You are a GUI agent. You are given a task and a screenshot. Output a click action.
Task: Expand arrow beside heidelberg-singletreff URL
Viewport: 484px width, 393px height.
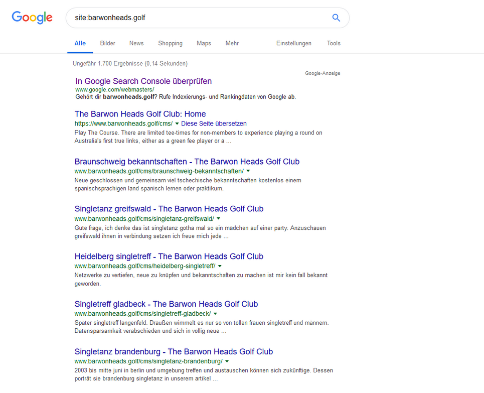coord(220,266)
